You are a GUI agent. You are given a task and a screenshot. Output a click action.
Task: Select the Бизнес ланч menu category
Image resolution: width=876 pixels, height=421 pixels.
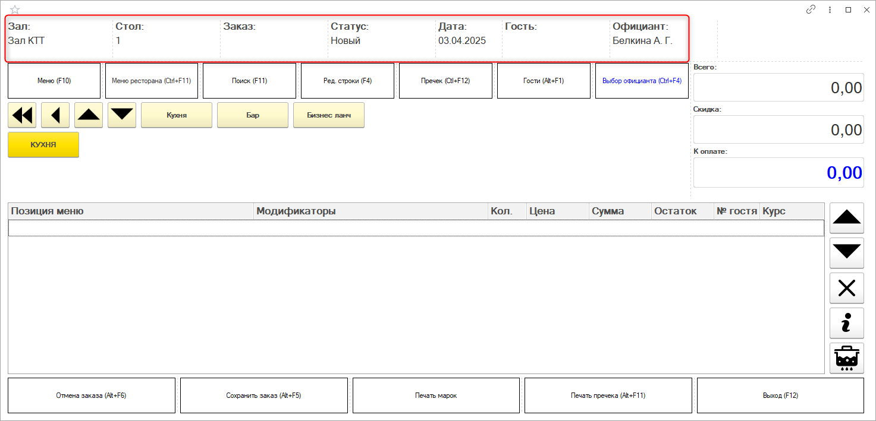pos(328,115)
